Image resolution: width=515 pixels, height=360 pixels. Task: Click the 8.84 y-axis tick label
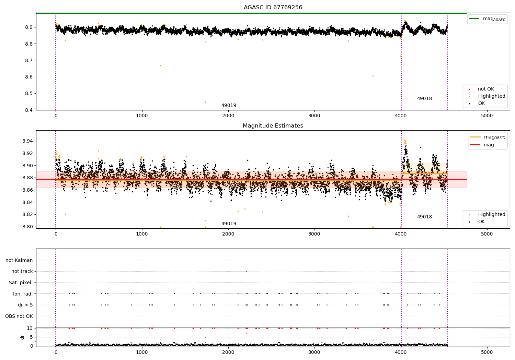coord(27,202)
